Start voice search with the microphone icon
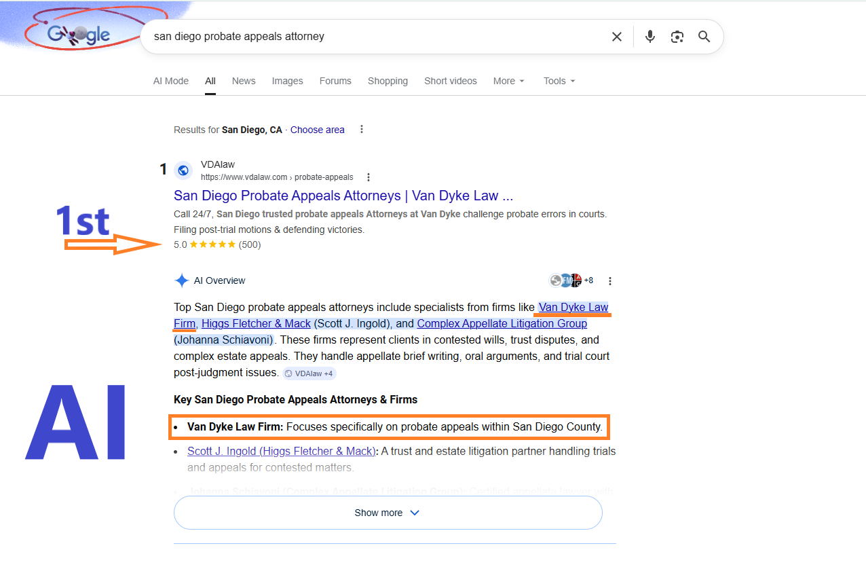The height and width of the screenshot is (567, 866). (x=649, y=37)
